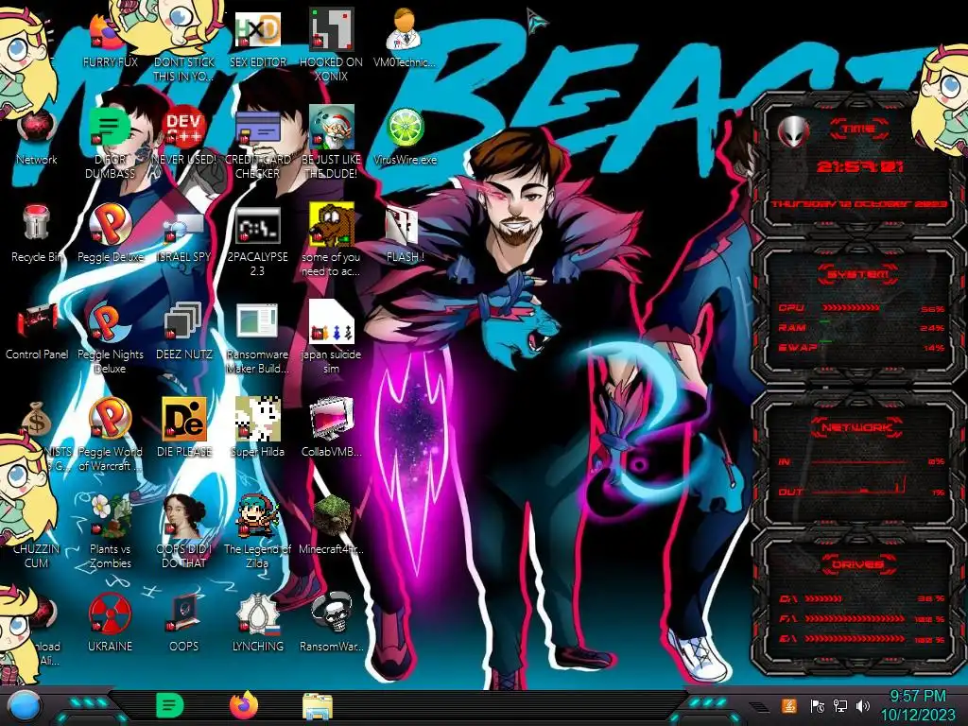Screen dimensions: 968x726
Task: Click the RAM label in the widget
Action: [792, 327]
